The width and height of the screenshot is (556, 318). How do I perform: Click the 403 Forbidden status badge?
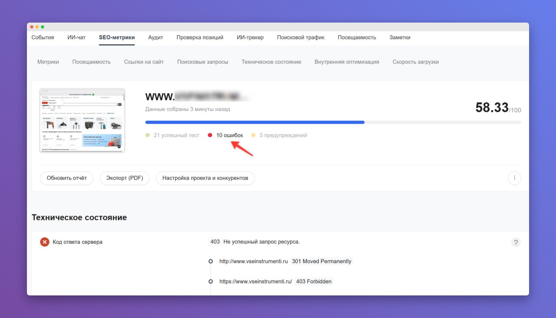[314, 282]
